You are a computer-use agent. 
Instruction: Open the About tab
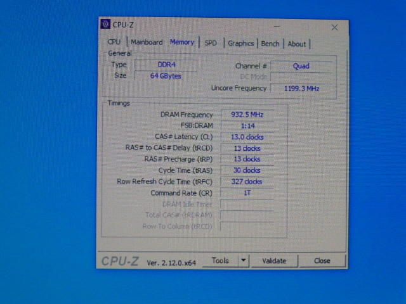[x=297, y=44]
